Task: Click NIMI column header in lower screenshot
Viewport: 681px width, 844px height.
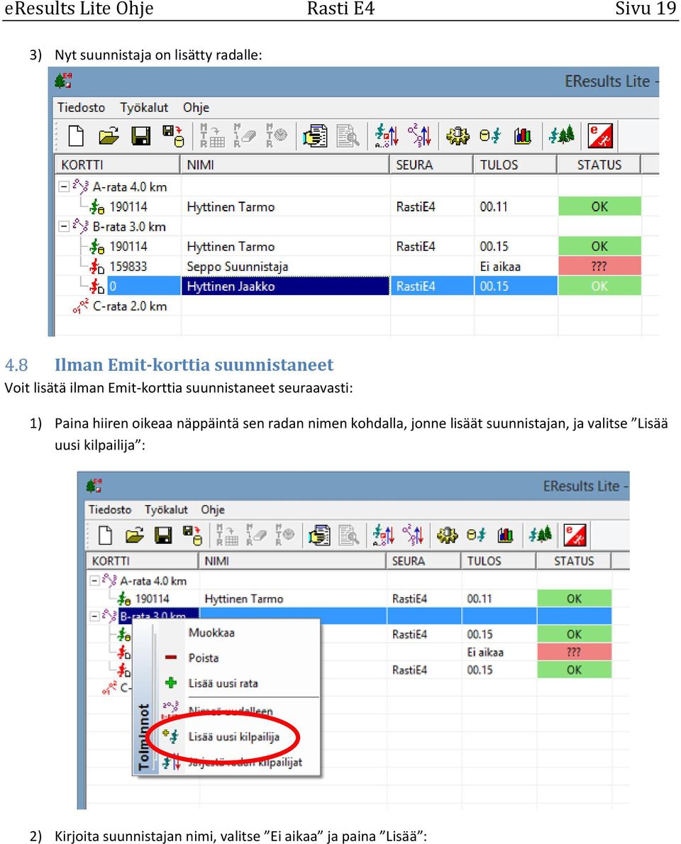Action: [293, 561]
